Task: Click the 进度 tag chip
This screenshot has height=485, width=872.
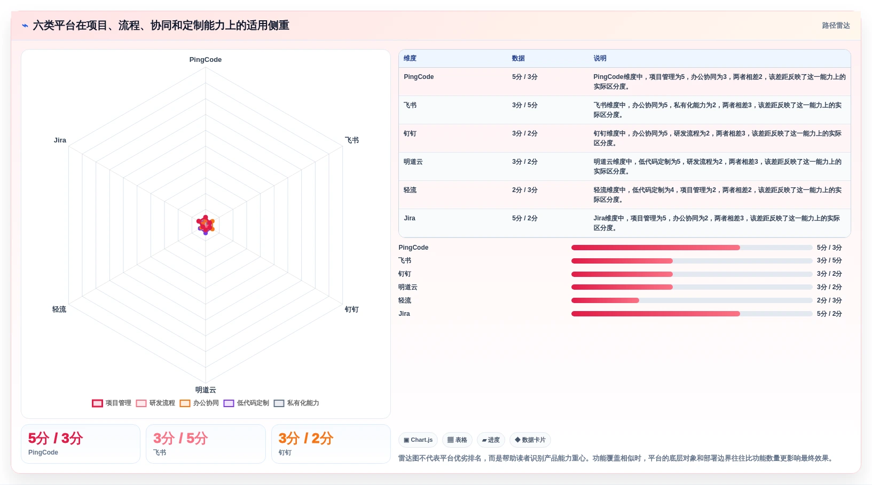Action: 491,440
